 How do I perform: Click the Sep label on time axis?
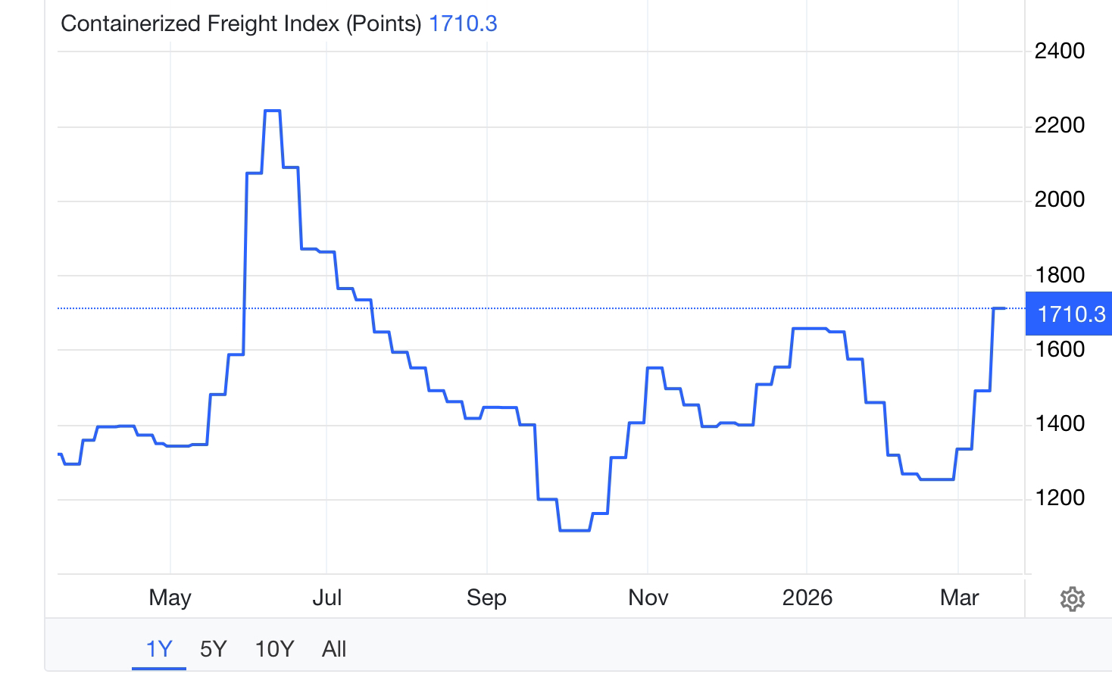pos(486,598)
